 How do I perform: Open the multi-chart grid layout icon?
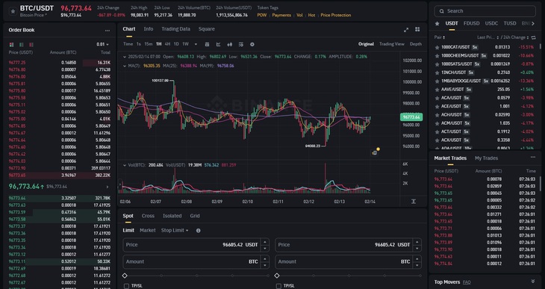click(417, 30)
